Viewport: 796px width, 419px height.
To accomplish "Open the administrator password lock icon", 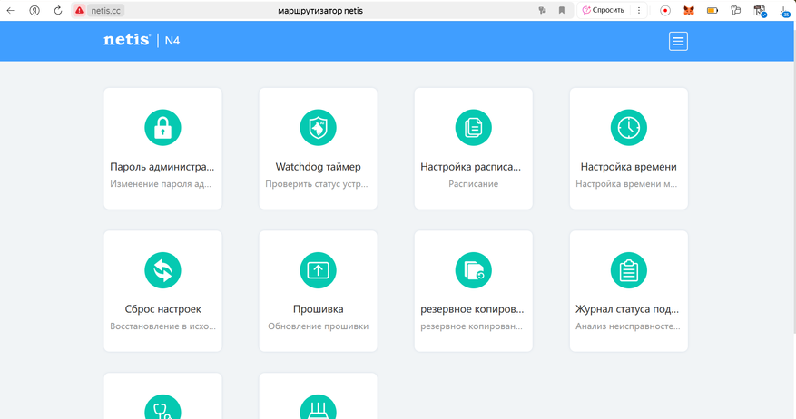I will pyautogui.click(x=162, y=128).
